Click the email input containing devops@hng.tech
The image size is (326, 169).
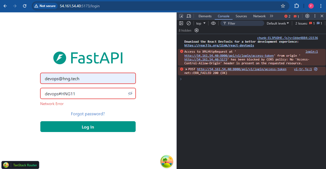(88, 78)
